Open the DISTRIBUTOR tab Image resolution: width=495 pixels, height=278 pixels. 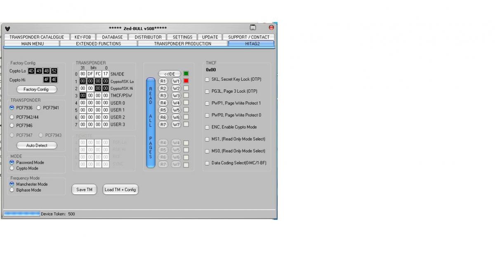pyautogui.click(x=148, y=37)
